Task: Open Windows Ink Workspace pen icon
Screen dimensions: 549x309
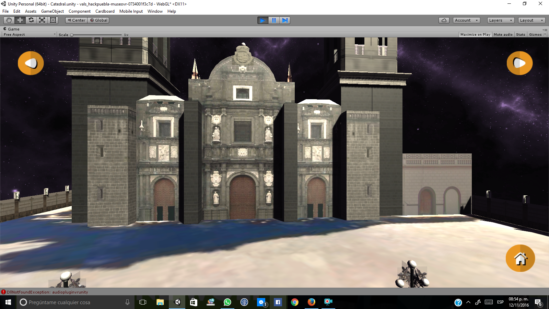Action: pyautogui.click(x=478, y=302)
